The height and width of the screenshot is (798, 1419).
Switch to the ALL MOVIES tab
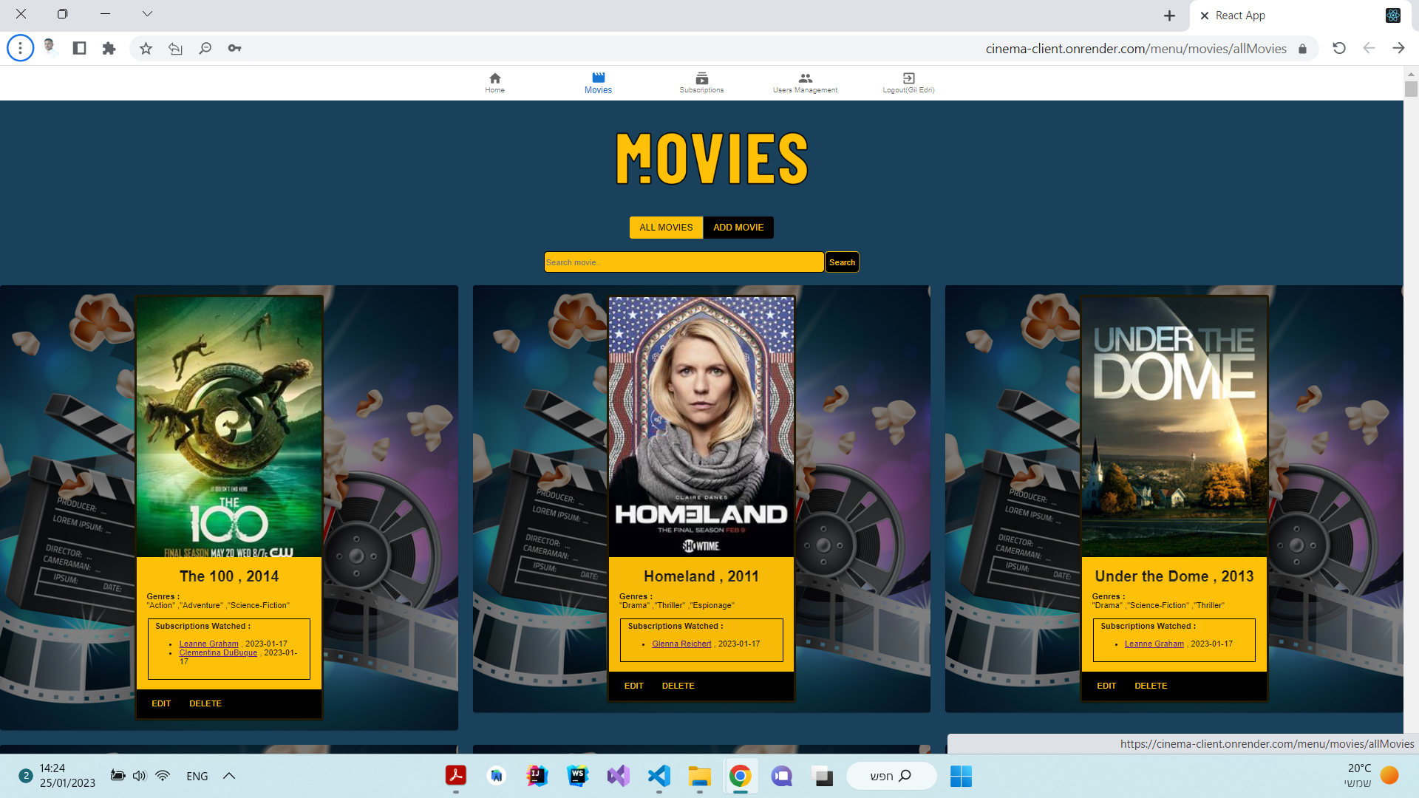[x=665, y=228]
